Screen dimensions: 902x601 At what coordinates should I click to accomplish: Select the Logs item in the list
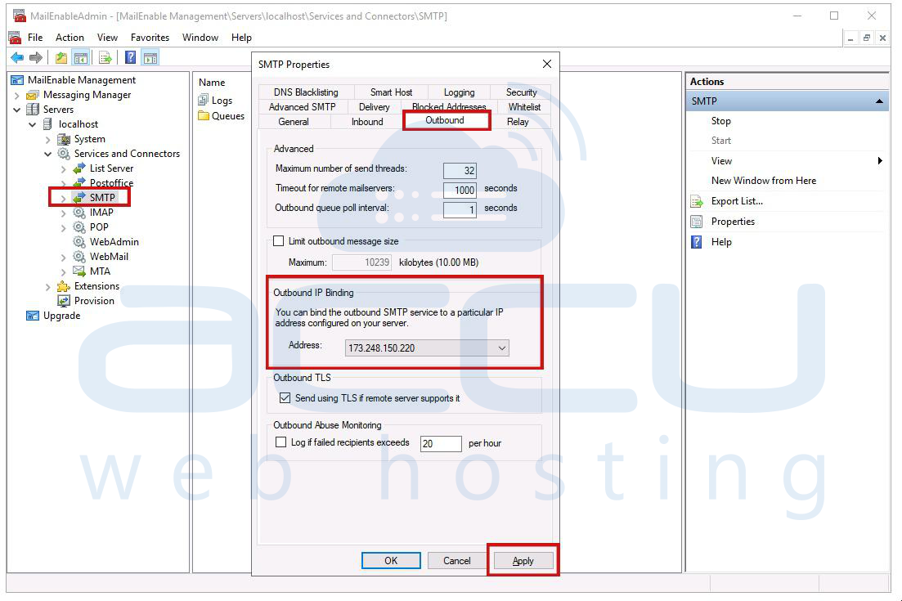tap(222, 101)
